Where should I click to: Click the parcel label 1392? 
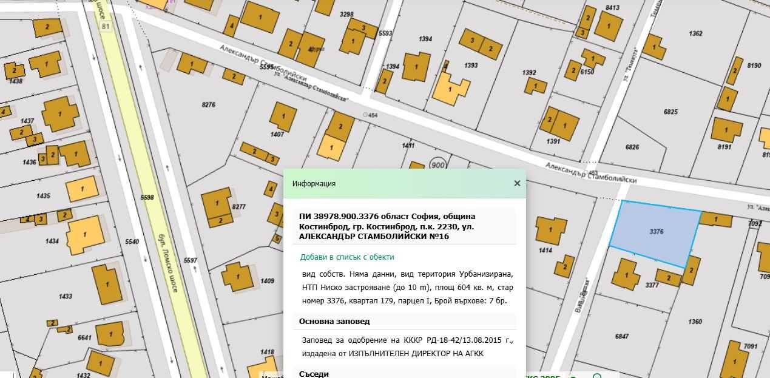(529, 73)
